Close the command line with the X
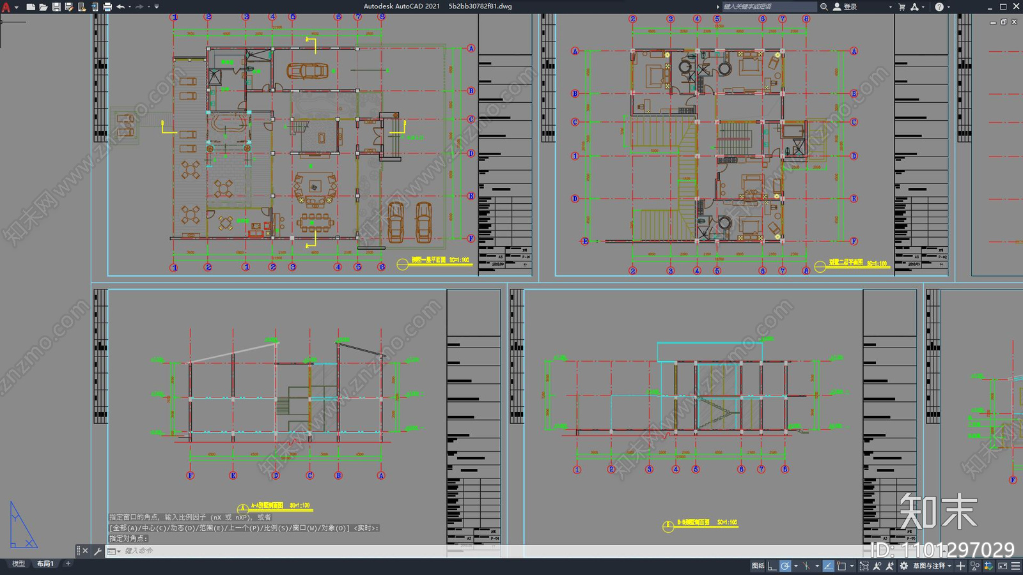 tap(85, 551)
